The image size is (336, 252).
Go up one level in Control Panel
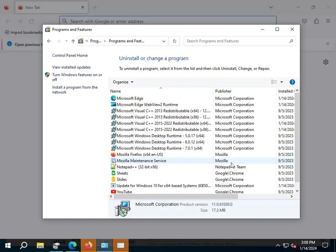point(73,41)
